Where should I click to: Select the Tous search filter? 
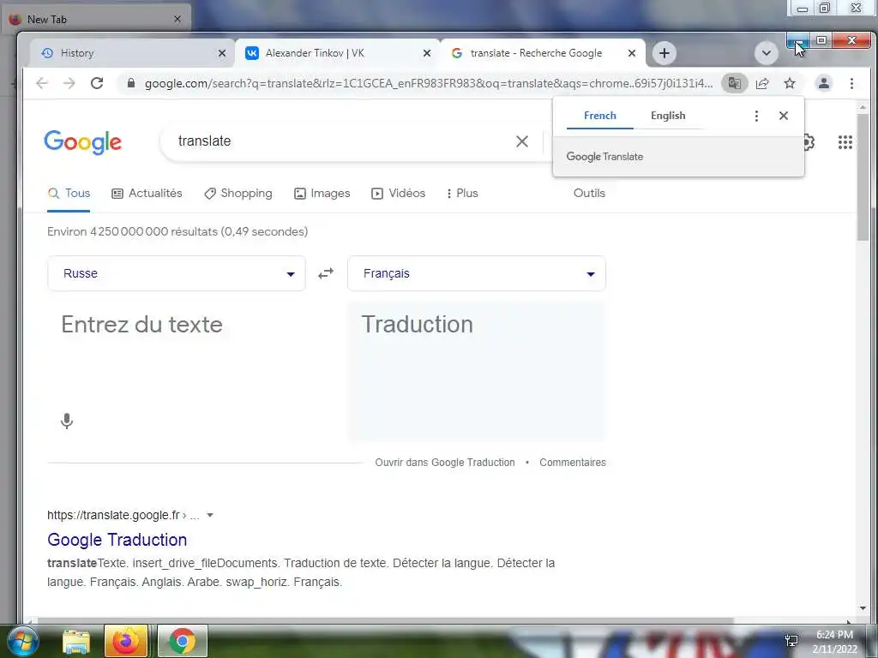69,194
